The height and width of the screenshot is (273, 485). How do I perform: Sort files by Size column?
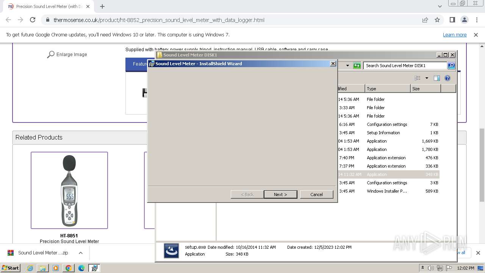(x=426, y=89)
